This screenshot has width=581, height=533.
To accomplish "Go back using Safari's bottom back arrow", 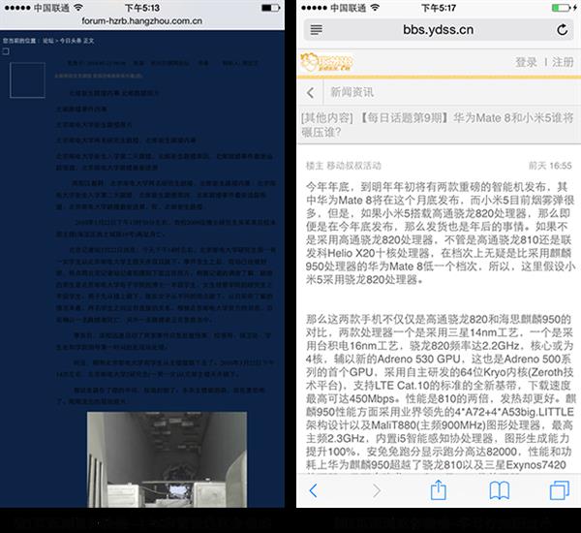I will click(x=313, y=490).
